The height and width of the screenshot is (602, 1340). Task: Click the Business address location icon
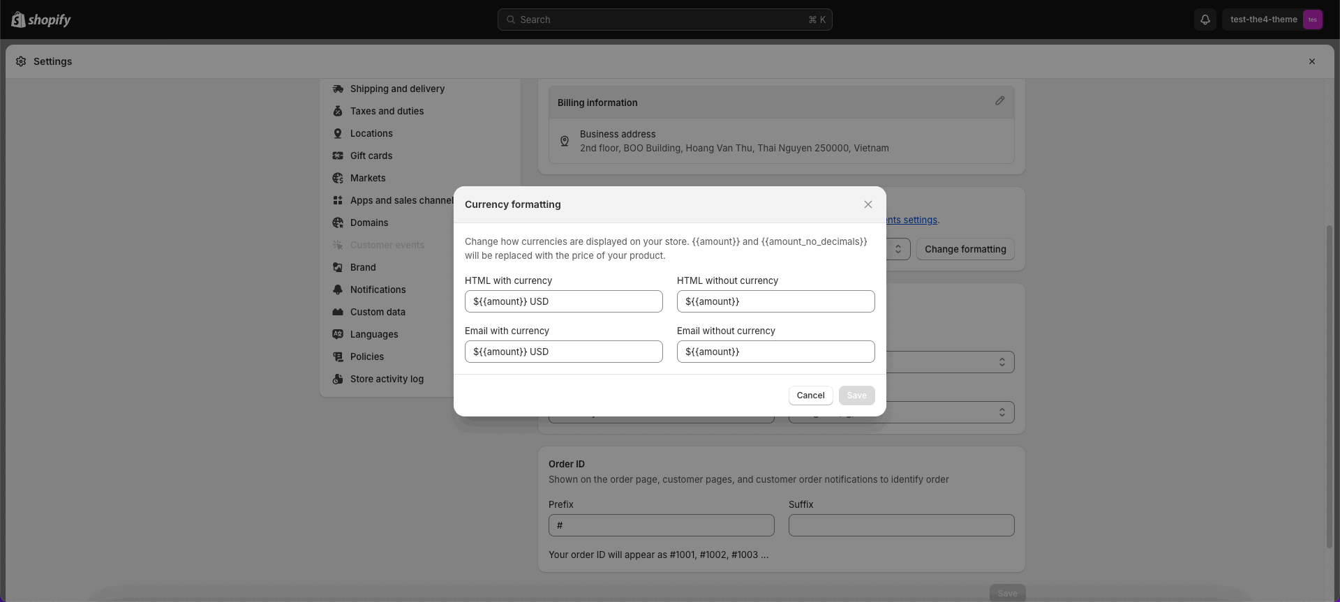565,141
